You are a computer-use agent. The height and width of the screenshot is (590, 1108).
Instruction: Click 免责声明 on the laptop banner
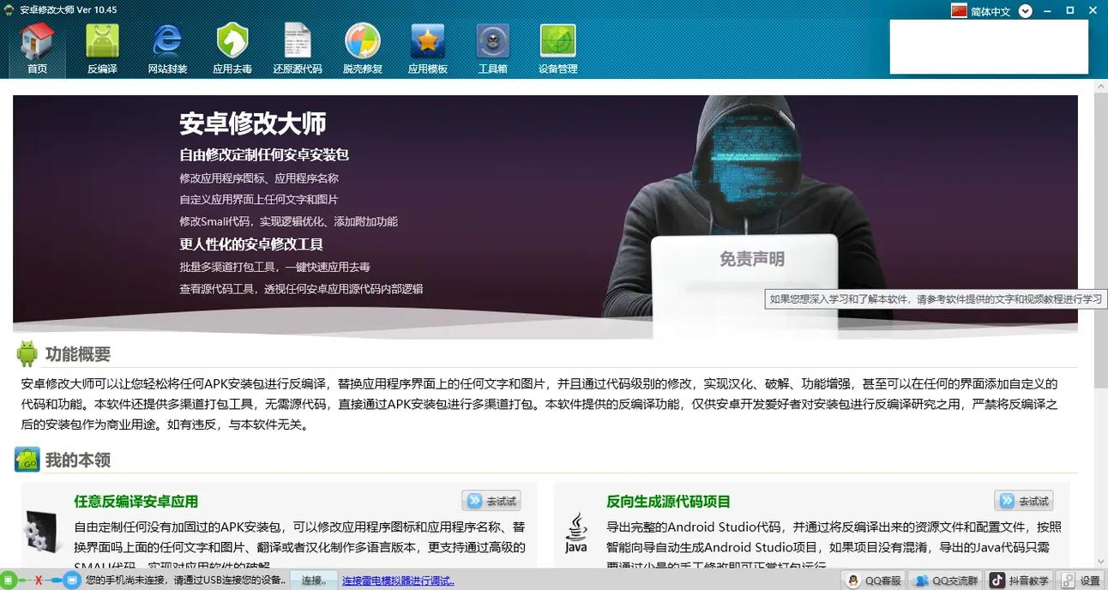click(751, 259)
